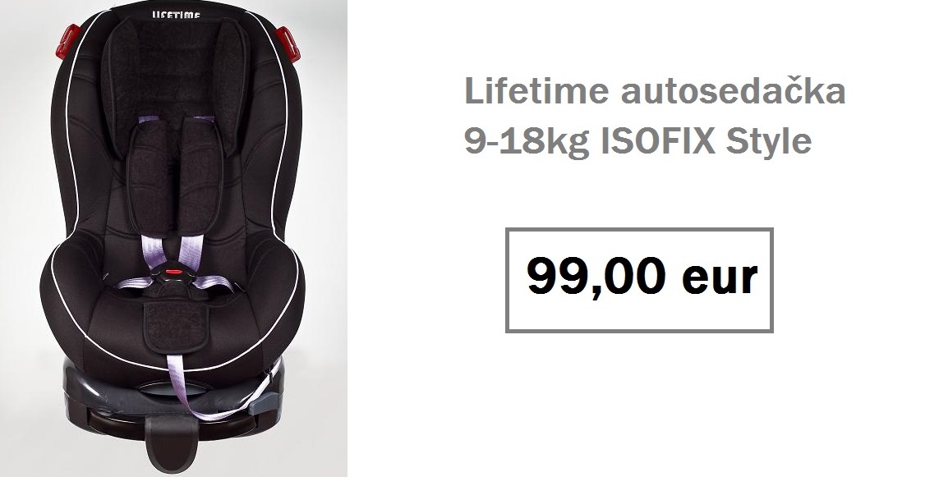939x477 pixels.
Task: Select the right shoulder harness pad
Action: pyautogui.click(x=200, y=177)
